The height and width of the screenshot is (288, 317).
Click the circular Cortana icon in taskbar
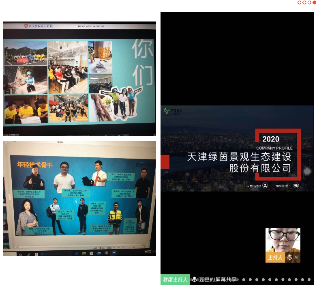pos(20,253)
